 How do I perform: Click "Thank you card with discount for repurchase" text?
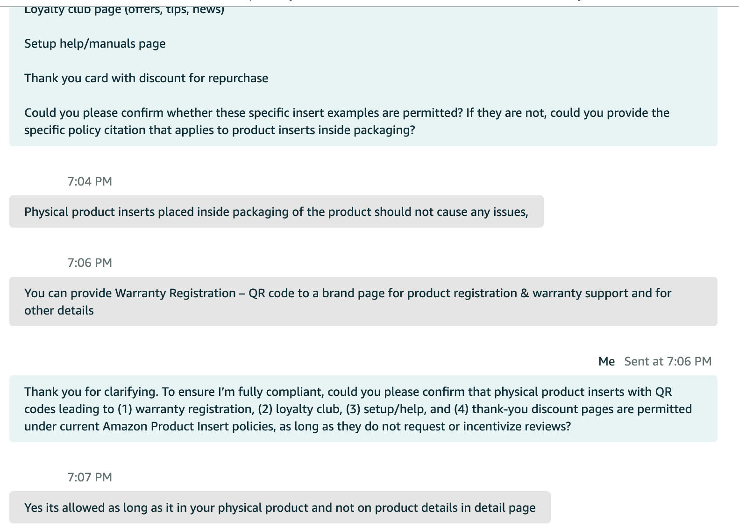click(x=146, y=79)
